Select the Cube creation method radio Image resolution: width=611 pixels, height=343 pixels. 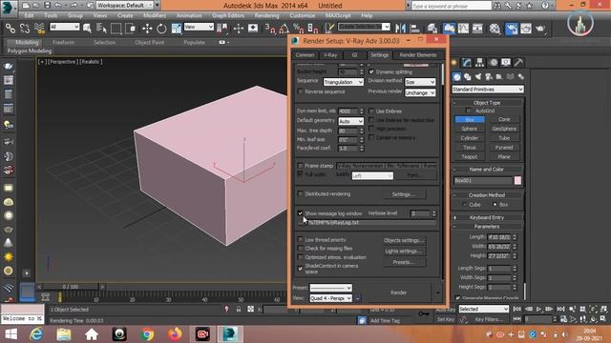[x=464, y=204]
